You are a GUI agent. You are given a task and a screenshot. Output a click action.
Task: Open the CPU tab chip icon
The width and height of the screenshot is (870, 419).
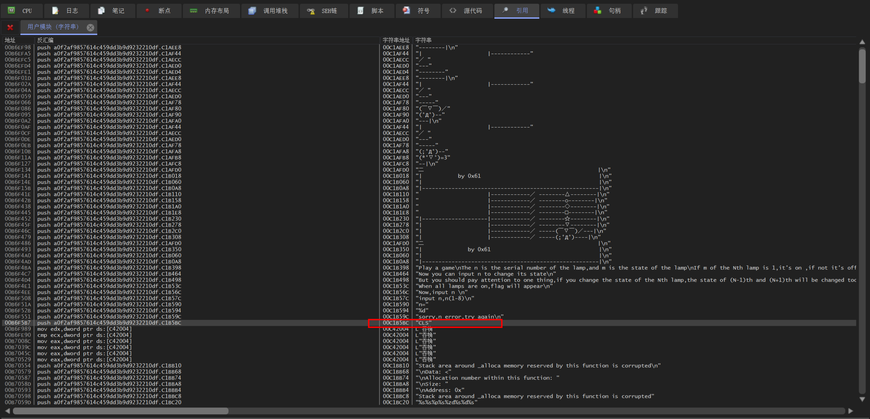pos(12,11)
